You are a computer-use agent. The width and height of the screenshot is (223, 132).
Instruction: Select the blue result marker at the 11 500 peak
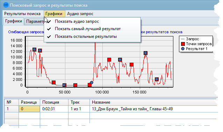145,53
